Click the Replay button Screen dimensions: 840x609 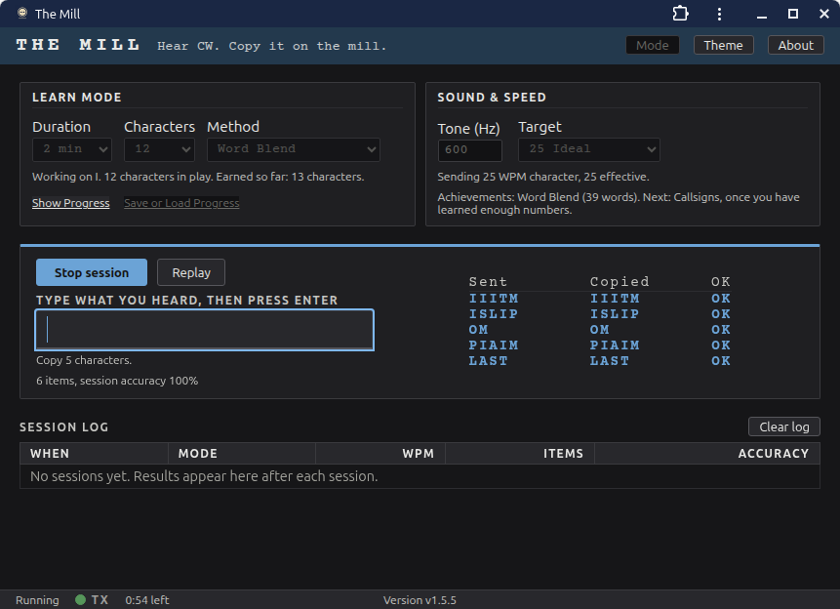[x=191, y=272]
